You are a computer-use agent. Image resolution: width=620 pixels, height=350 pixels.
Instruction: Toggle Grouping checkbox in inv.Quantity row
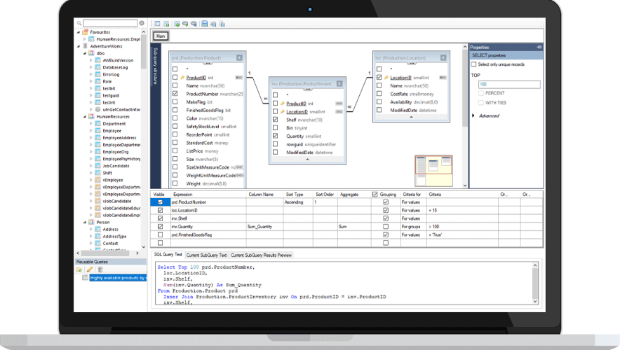(386, 227)
